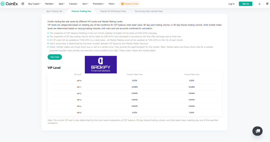This screenshot has height=142, width=270.
Task: Click the Reward Center gift icon
Action: (x=122, y=4)
